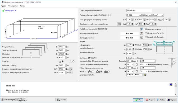Click the third anchor type icon
178x103 pixels.
(x=106, y=71)
